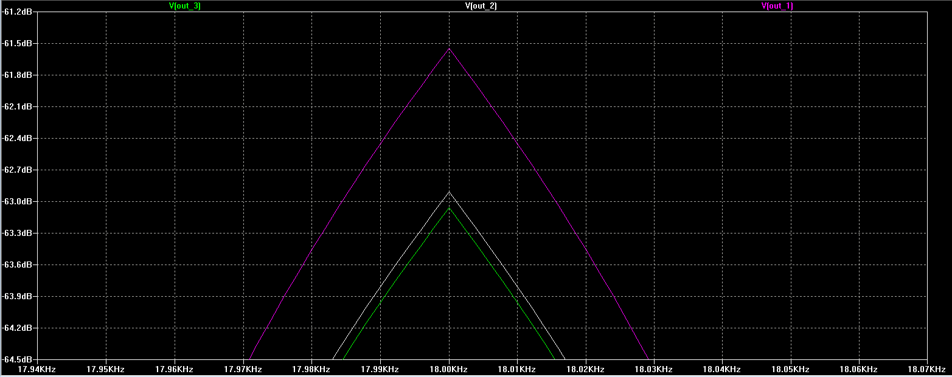Click the 18.04KHz frequency axis label
Image resolution: width=952 pixels, height=377 pixels.
[723, 369]
